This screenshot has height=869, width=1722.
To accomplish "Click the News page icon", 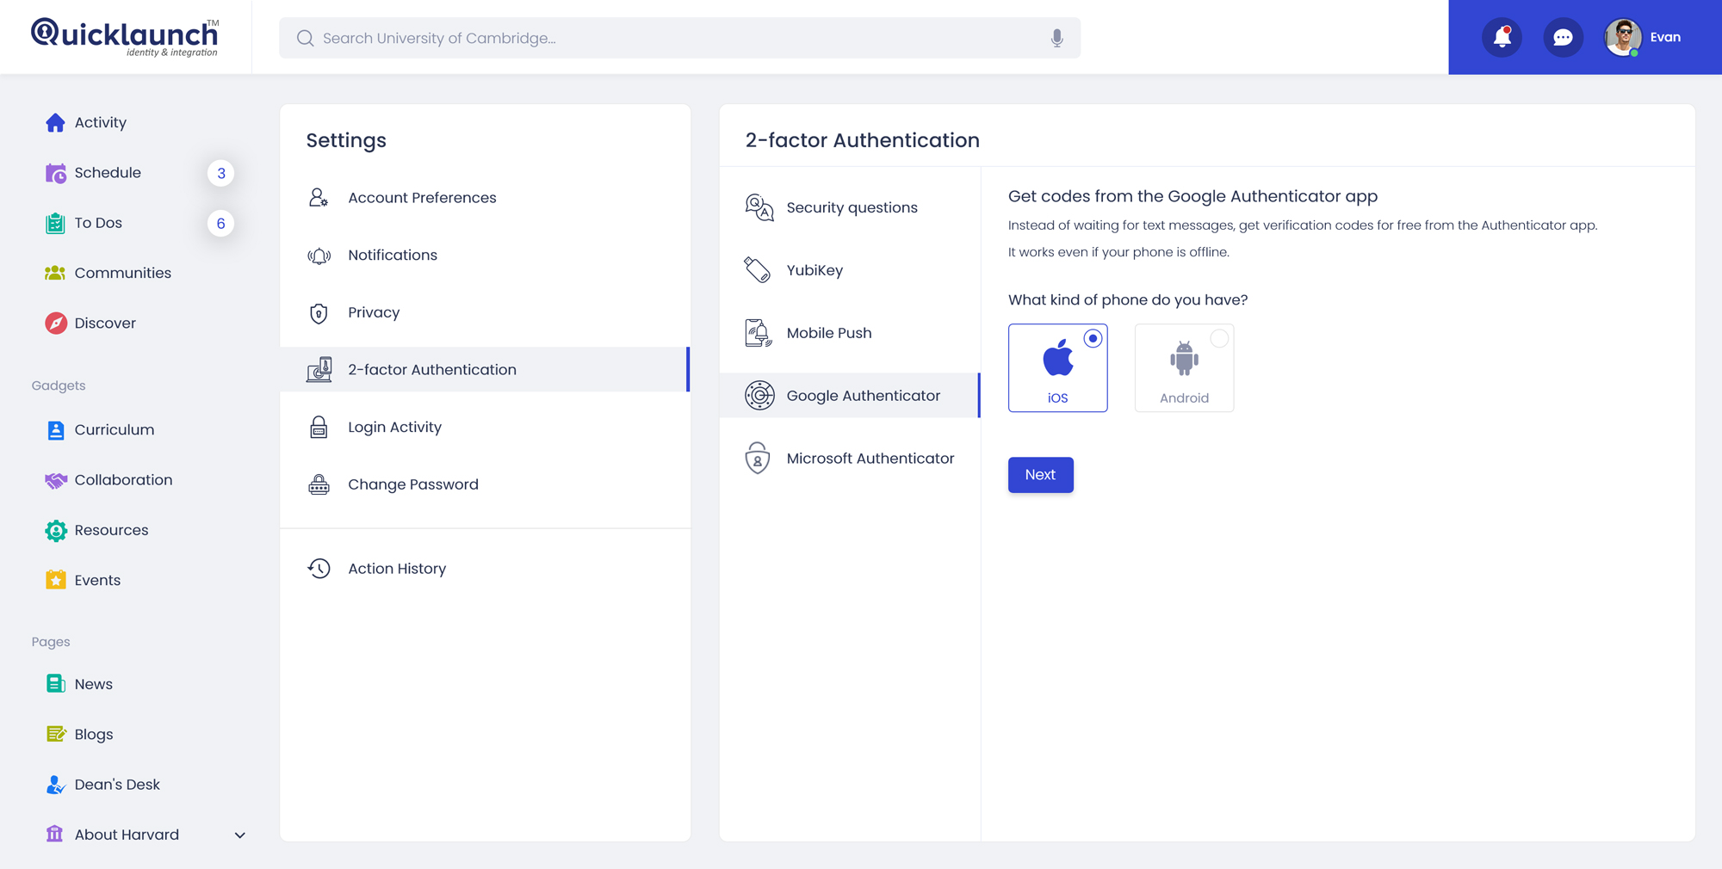I will coord(55,684).
